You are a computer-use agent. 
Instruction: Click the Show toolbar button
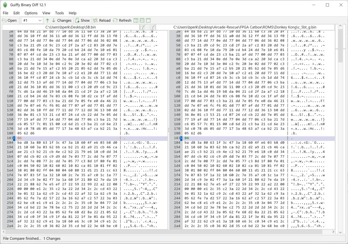pyautogui.click(x=83, y=20)
